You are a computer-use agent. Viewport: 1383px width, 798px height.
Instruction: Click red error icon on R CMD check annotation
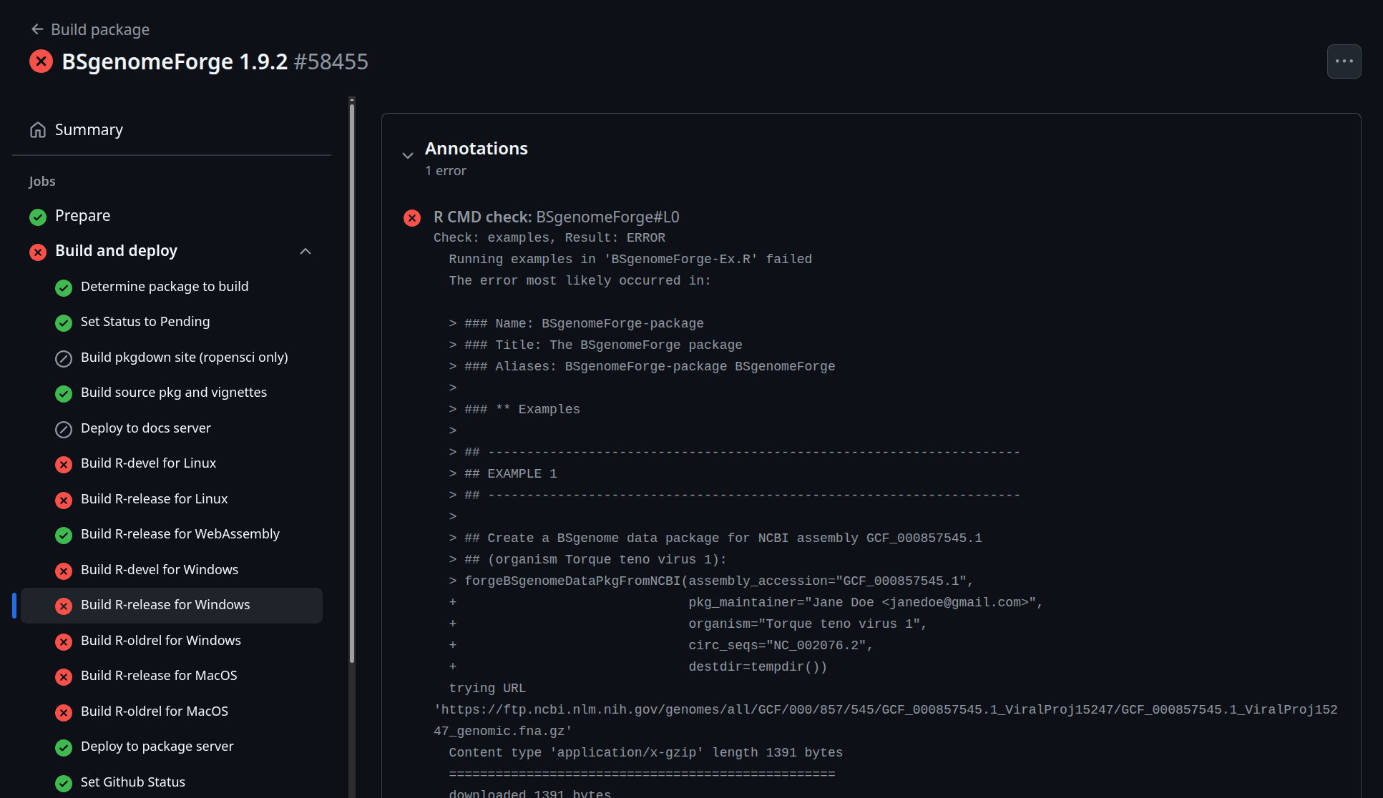(412, 218)
